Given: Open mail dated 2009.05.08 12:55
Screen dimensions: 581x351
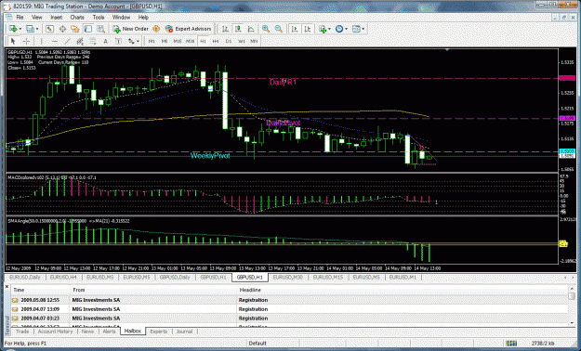Looking at the screenshot, I should (290, 300).
